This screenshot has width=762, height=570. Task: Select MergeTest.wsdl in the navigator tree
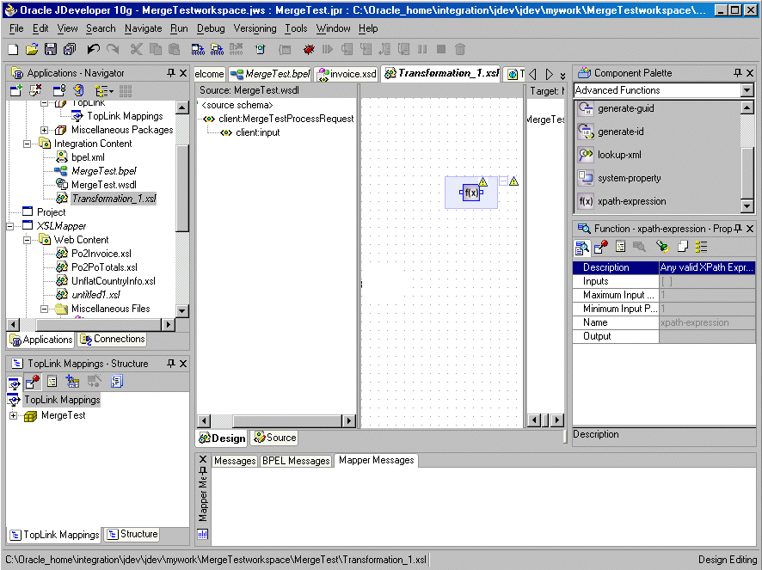(103, 185)
